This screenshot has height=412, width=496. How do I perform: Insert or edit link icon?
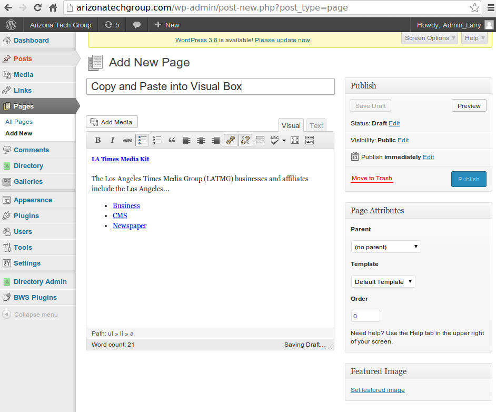[x=230, y=140]
